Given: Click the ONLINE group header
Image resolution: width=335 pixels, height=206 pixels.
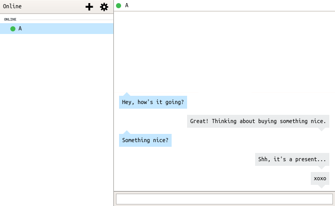Looking at the screenshot, I should [10, 19].
